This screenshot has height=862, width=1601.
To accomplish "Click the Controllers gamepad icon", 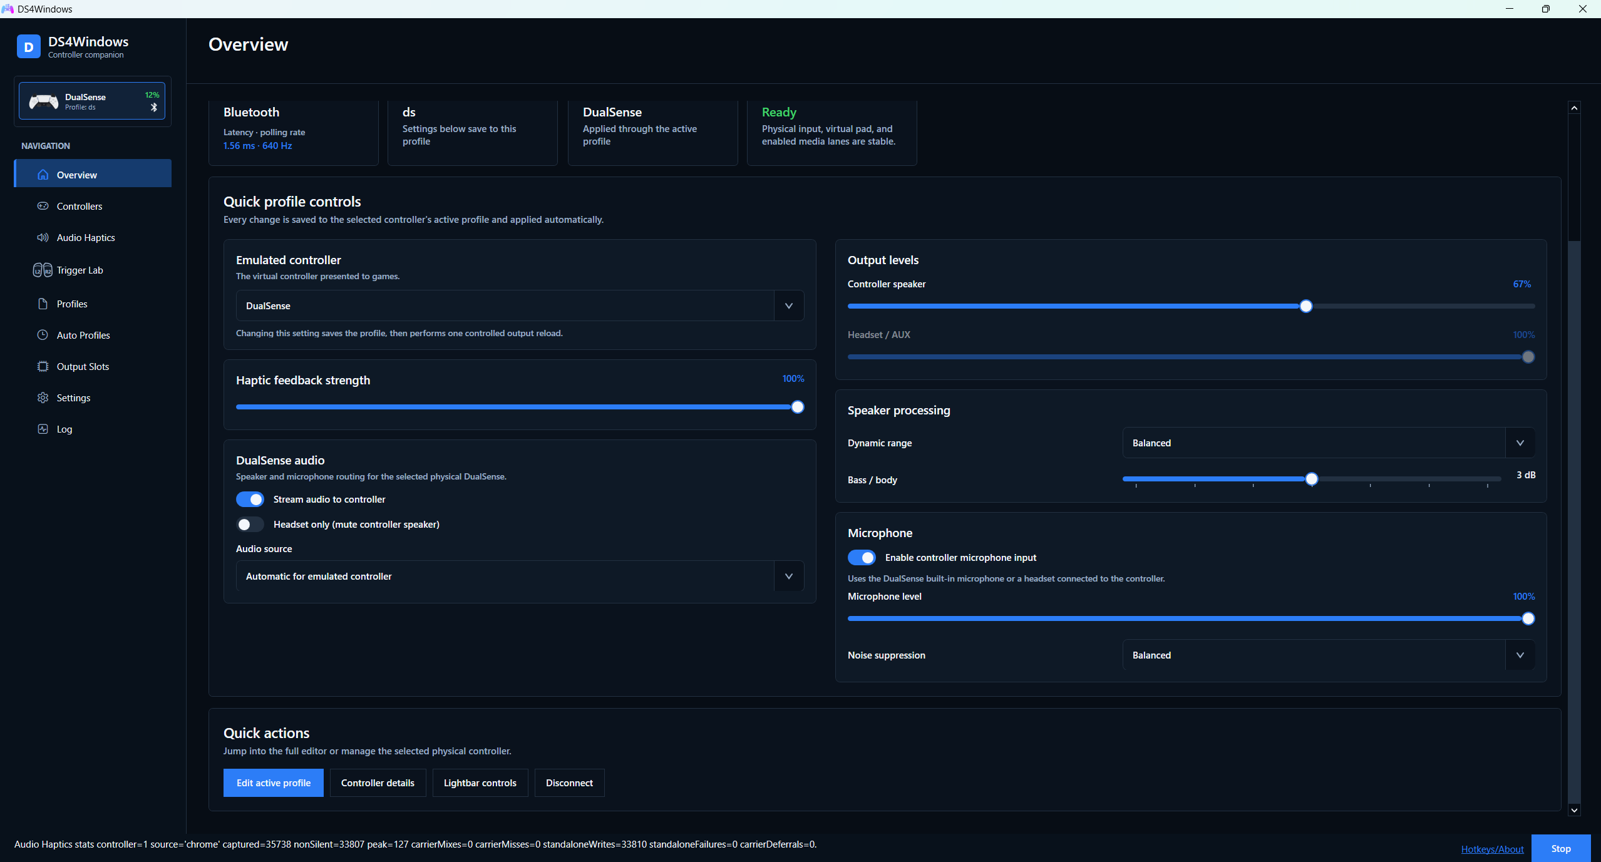I will (x=43, y=206).
